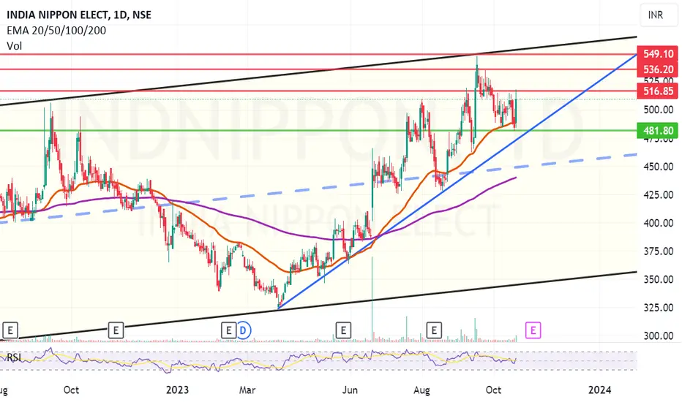Click the 2024 label on time axis
The height and width of the screenshot is (402, 682).
(x=599, y=390)
